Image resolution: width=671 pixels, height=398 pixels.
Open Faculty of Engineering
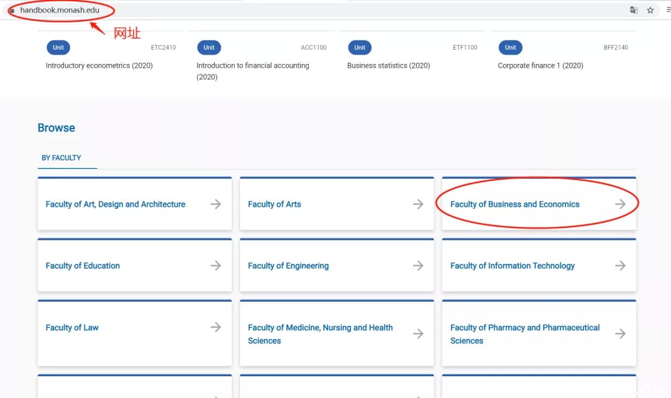(x=337, y=265)
